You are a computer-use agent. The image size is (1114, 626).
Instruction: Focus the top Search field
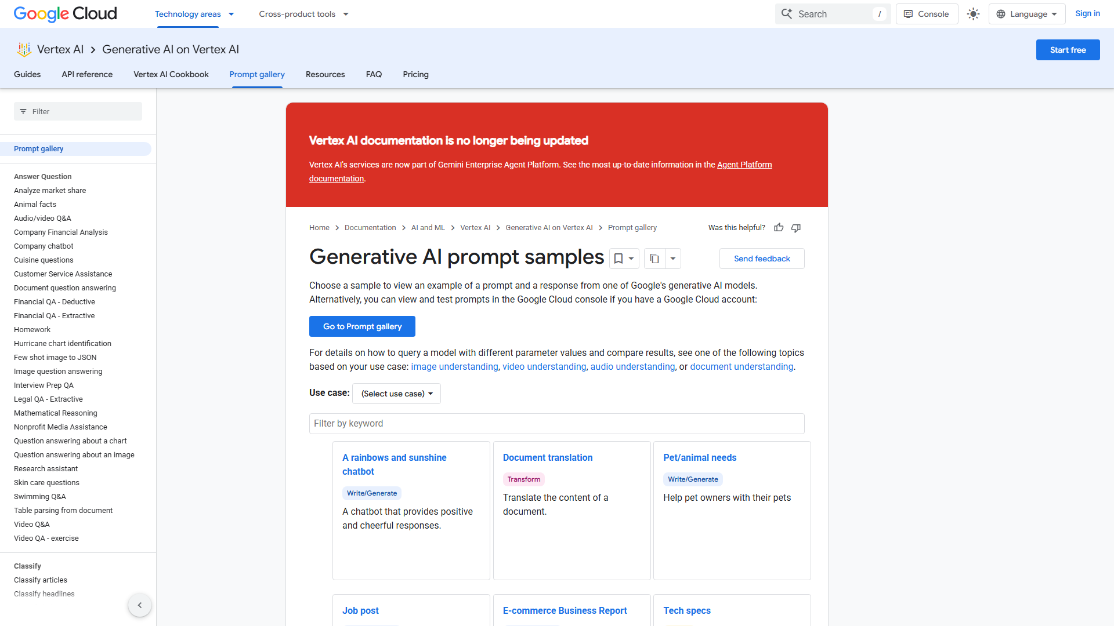click(x=833, y=14)
